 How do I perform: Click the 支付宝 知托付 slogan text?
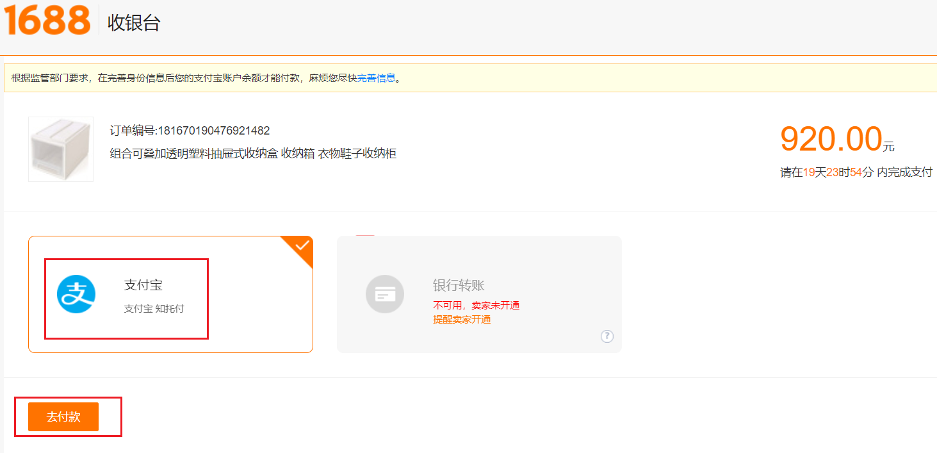(154, 309)
